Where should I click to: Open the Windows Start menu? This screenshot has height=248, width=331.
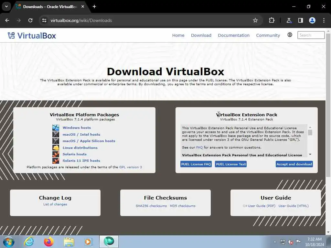coord(9,242)
